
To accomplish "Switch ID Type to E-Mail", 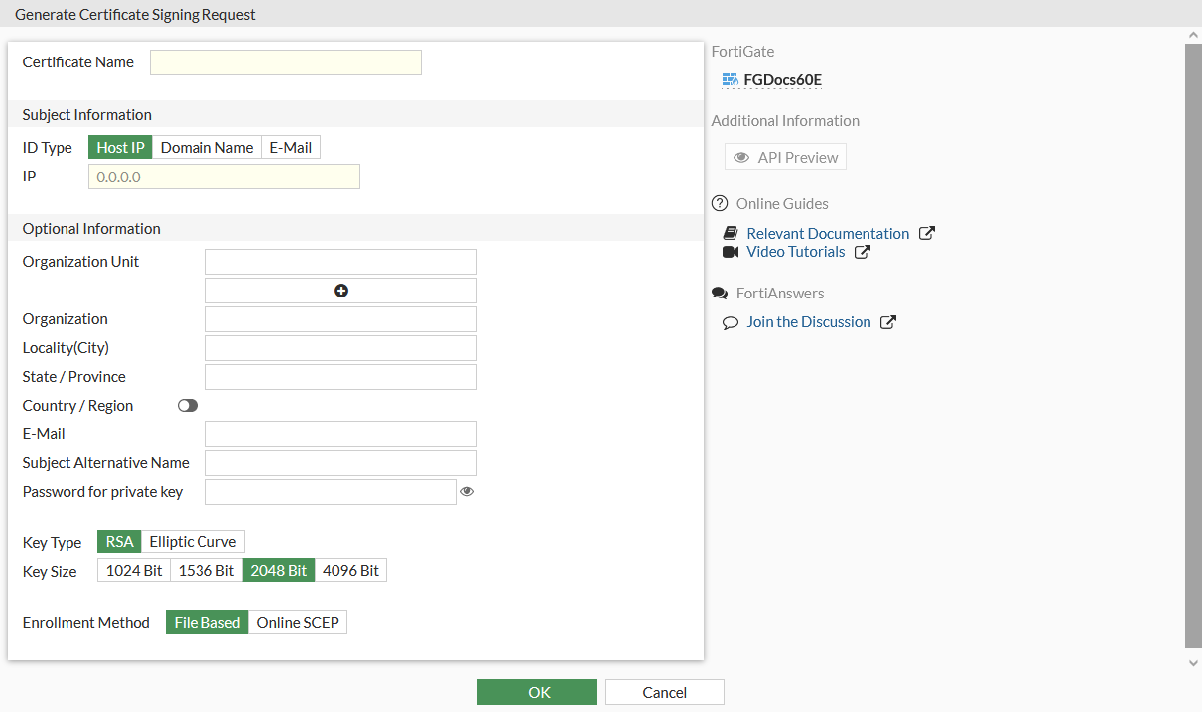I will coord(290,146).
